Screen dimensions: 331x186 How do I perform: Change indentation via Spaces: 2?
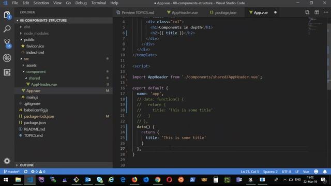pyautogui.click(x=270, y=172)
